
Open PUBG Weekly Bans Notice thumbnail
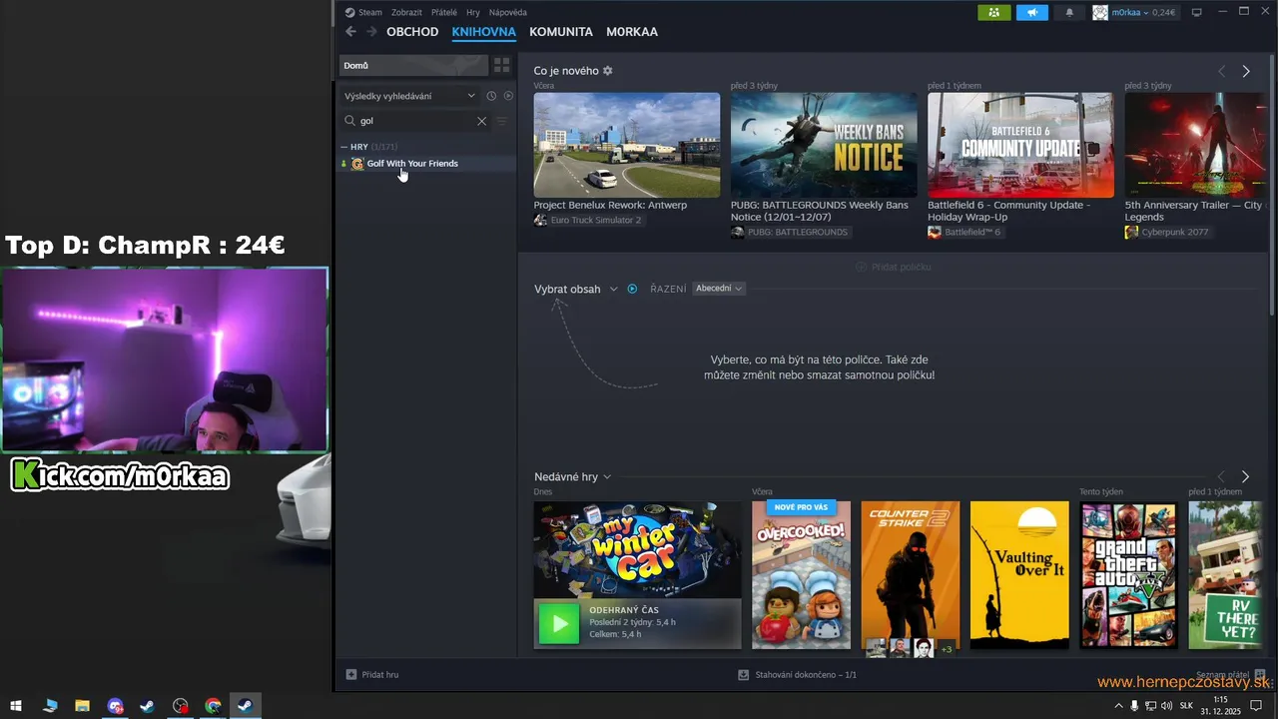824,145
